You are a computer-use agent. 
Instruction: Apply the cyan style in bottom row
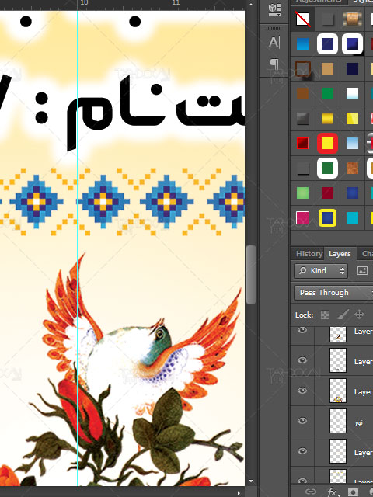coord(352,217)
